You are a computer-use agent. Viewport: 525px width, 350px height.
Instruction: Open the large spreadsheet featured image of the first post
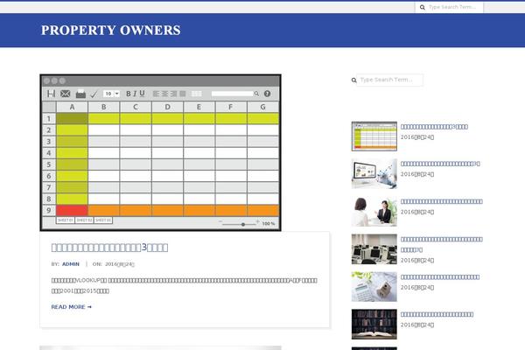[x=160, y=153]
